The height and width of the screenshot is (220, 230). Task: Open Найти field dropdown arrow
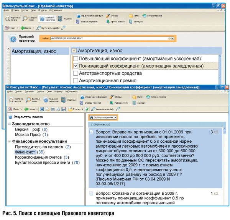[172, 38]
